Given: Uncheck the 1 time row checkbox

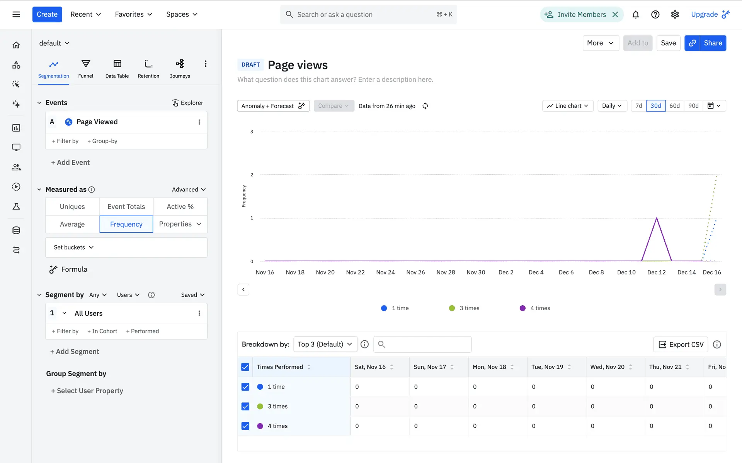Looking at the screenshot, I should (x=245, y=387).
